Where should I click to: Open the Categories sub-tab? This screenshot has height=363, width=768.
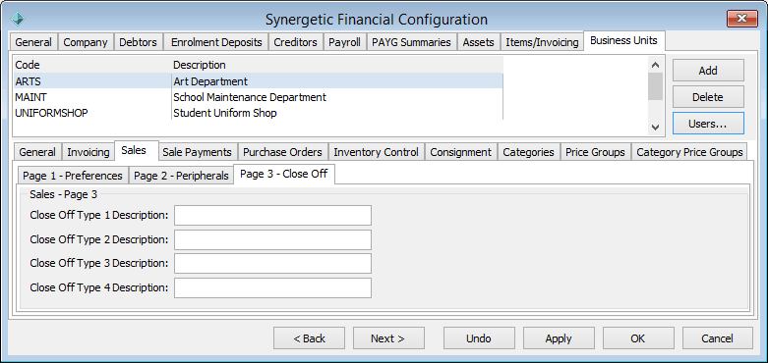click(x=528, y=152)
